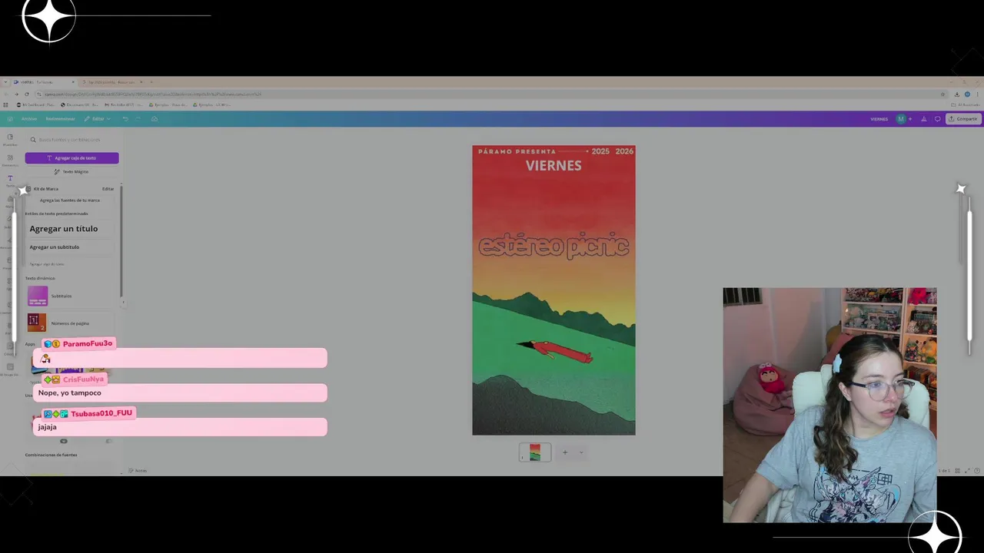Viewport: 984px width, 553px height.
Task: Click the ParamoFuu3o chat username
Action: (88, 343)
